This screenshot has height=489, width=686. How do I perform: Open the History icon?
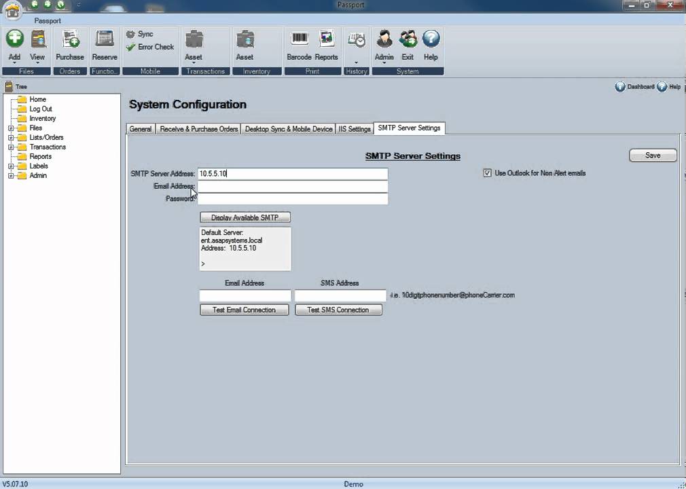pos(357,40)
